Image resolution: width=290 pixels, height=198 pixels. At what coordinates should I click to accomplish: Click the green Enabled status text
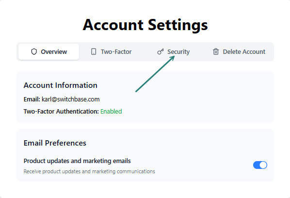111,112
